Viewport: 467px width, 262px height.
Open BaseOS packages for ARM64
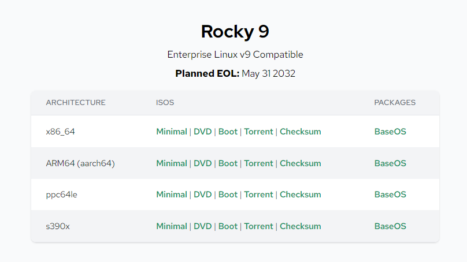coord(390,163)
